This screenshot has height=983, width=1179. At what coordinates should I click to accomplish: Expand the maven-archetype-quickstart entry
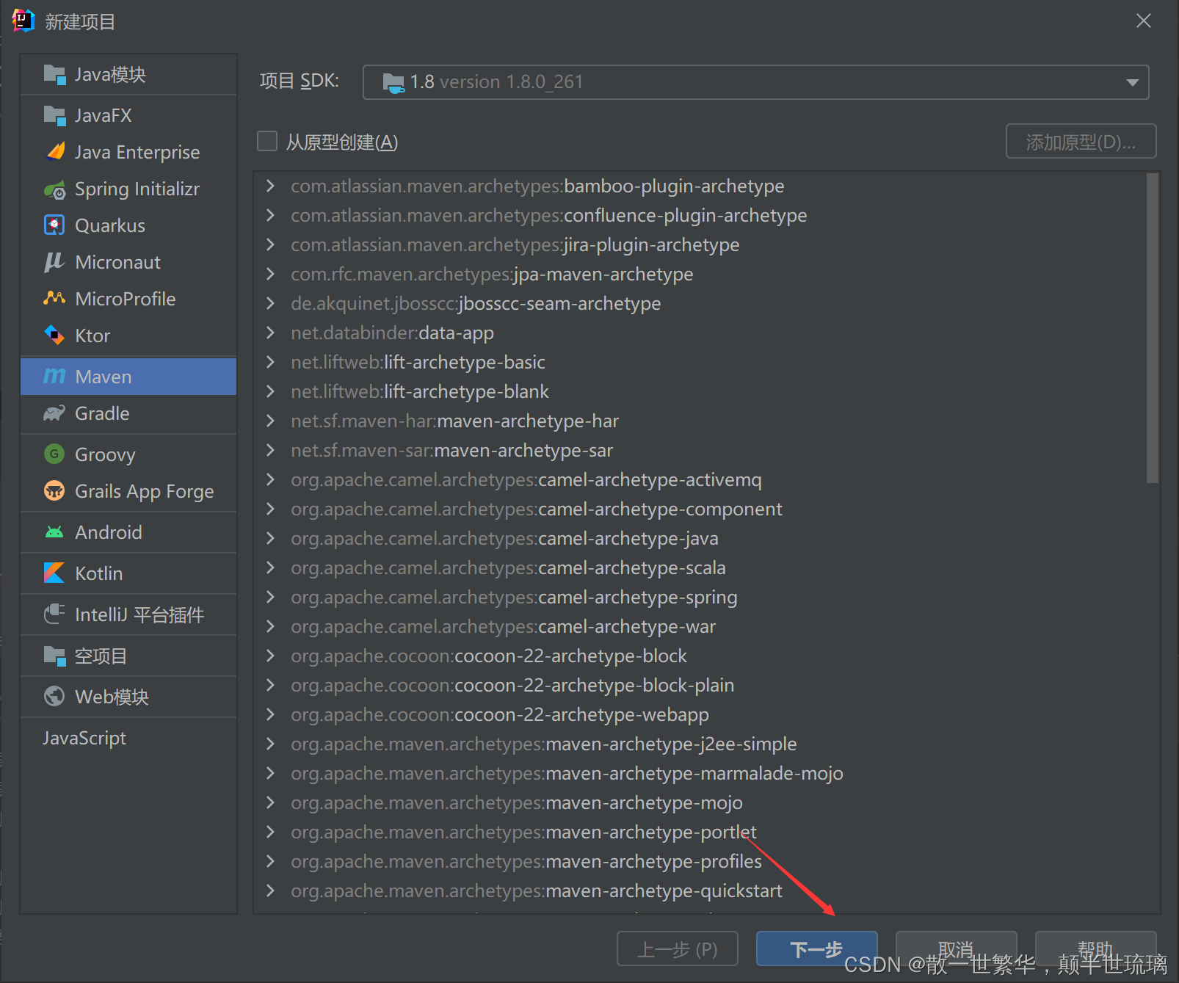270,890
